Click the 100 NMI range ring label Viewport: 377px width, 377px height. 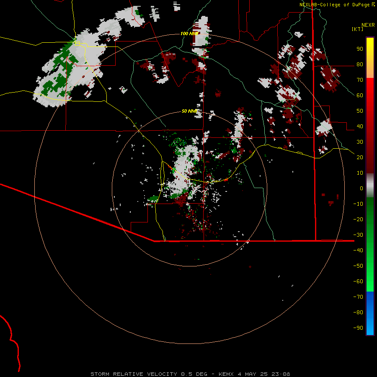[x=189, y=34]
